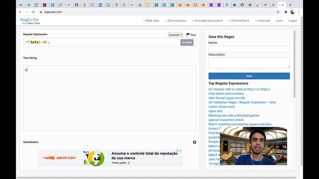Click the no match indicator button
Screen dimensions: 319x179
click(187, 42)
